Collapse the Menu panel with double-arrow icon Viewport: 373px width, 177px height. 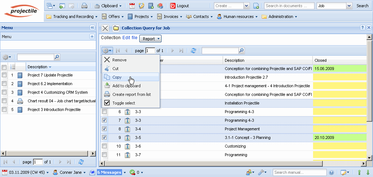(x=92, y=28)
